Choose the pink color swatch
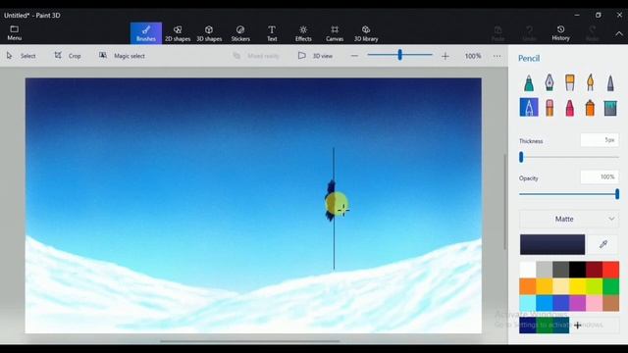 click(x=594, y=303)
